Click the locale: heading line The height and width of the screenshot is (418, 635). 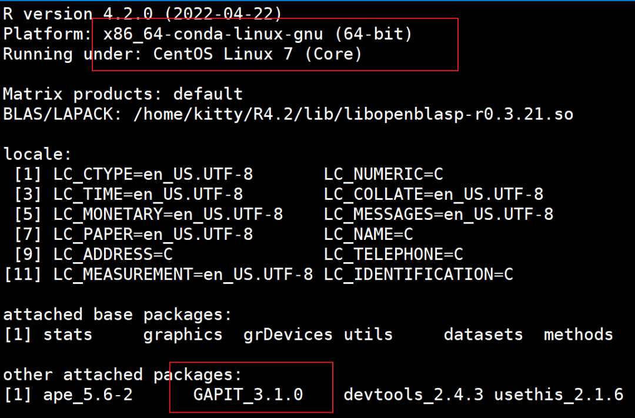[37, 155]
